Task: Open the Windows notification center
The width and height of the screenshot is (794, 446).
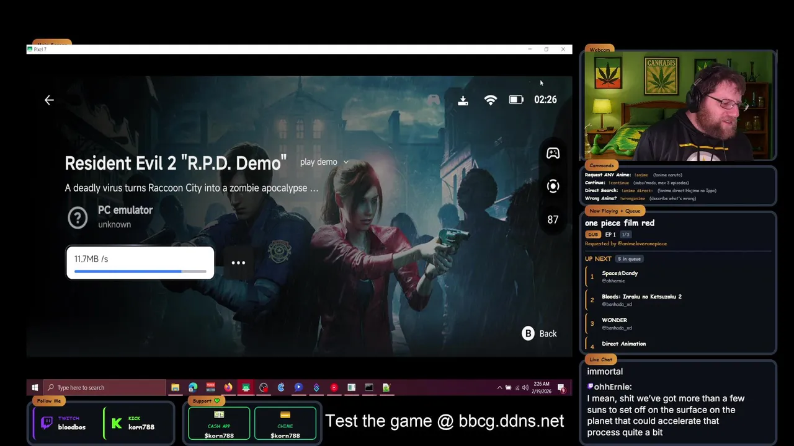Action: 561,388
